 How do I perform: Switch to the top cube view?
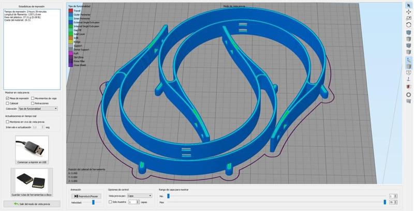click(x=408, y=39)
